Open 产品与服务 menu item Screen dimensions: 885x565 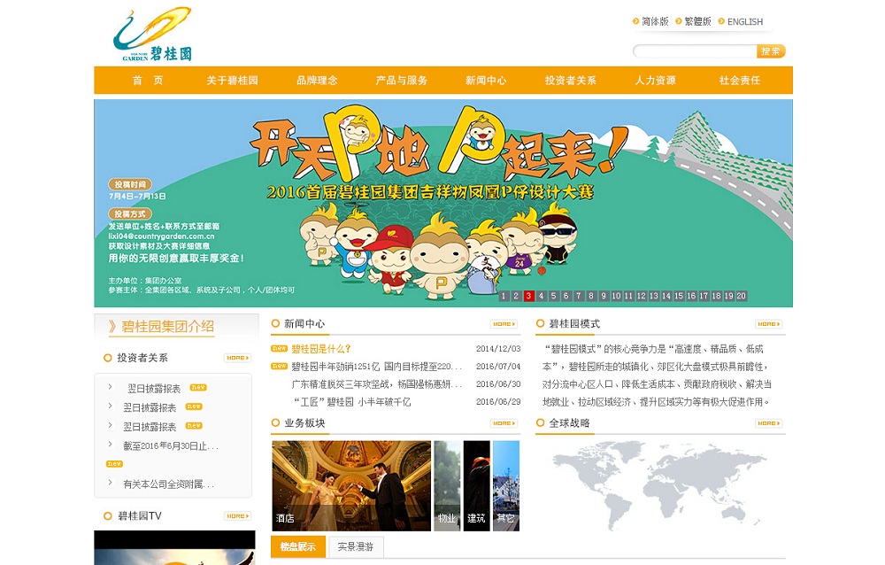pos(402,81)
